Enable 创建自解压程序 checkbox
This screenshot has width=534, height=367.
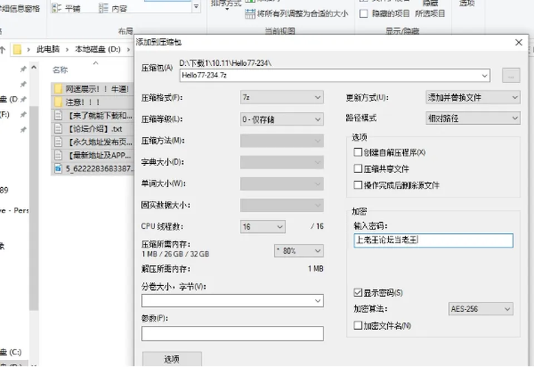[358, 152]
